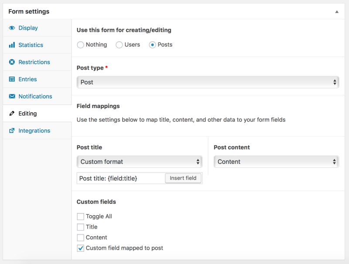Click the Editing pencil icon
This screenshot has width=349, height=264.
[11, 113]
